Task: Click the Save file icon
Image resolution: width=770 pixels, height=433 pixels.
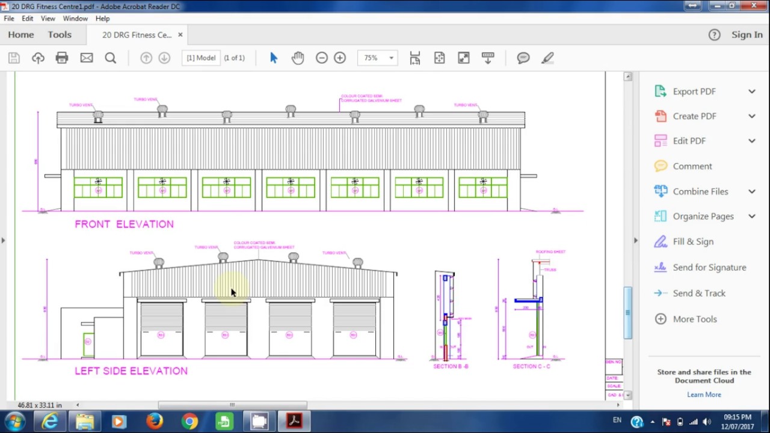Action: click(x=14, y=58)
